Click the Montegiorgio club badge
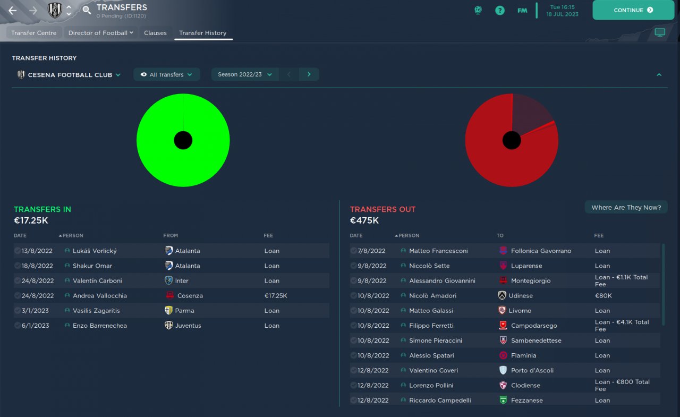 [503, 280]
